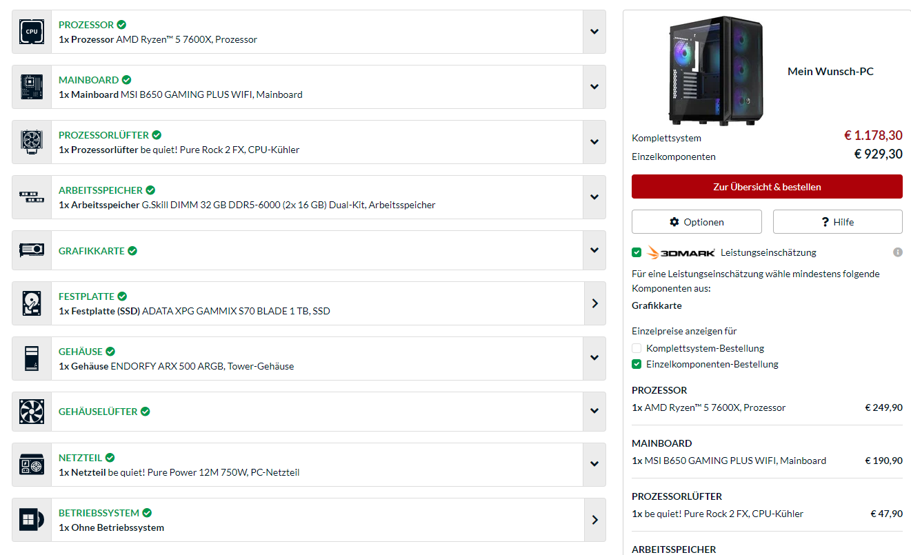Expand the Mainboard section chevron
The height and width of the screenshot is (555, 911).
(594, 87)
